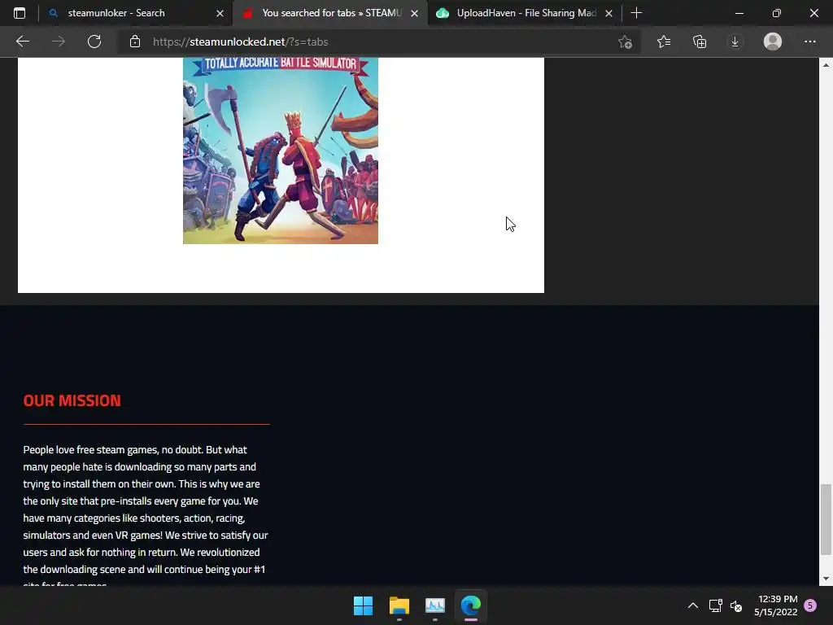Open the Favorites list

click(664, 42)
